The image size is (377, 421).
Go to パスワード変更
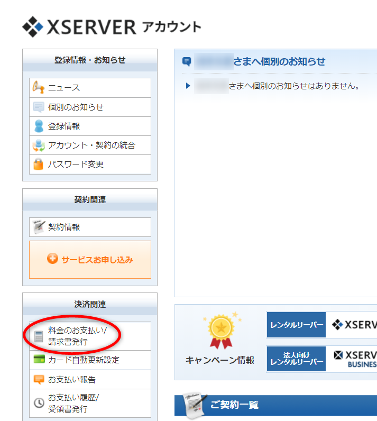[90, 164]
